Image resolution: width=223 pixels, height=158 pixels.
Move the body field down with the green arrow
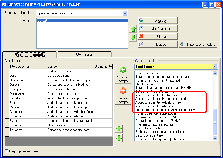pos(119,138)
